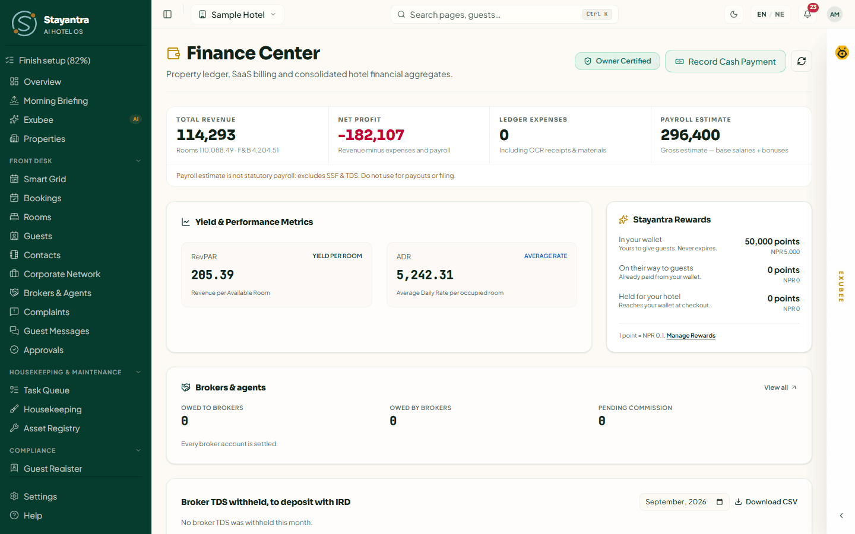
Task: Click the Smart Grid calendar icon
Action: (14, 179)
